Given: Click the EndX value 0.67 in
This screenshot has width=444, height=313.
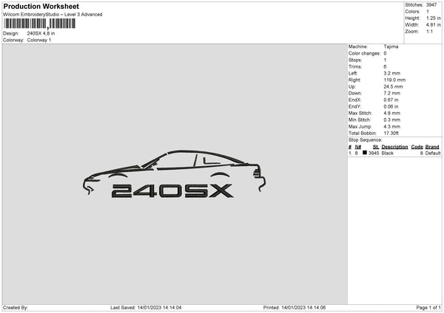Looking at the screenshot, I should [x=391, y=100].
